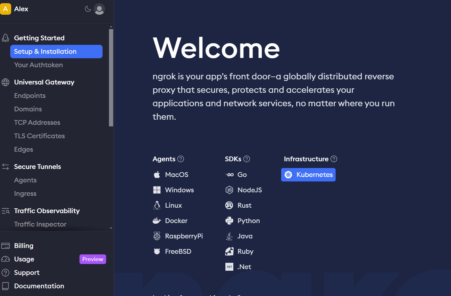Click the Getting Started rocket icon
Image resolution: width=451 pixels, height=296 pixels.
[5, 38]
